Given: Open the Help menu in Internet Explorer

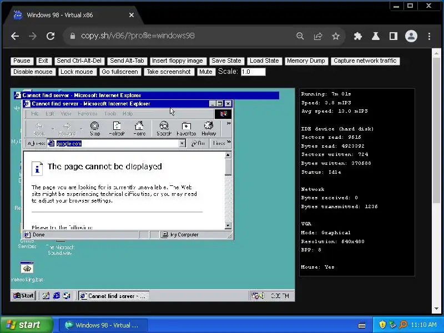Looking at the screenshot, I should click(128, 114).
